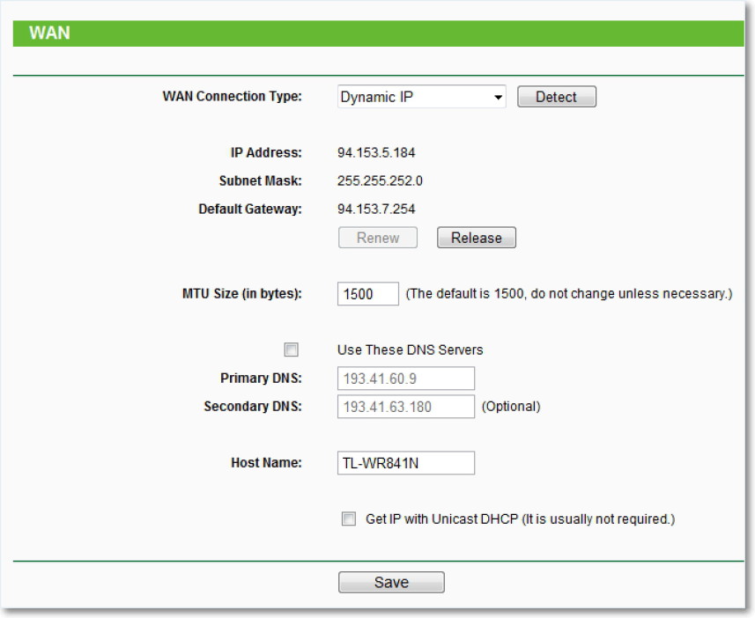Open the WAN Connection Type dropdown
Screen dimensions: 755x618
[x=421, y=97]
